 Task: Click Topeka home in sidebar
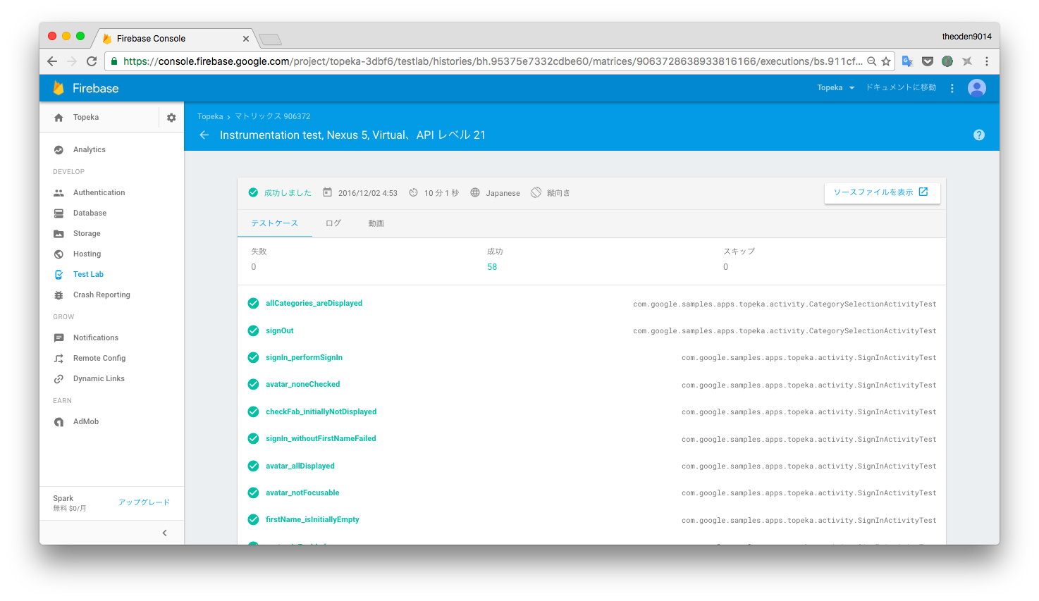(x=86, y=118)
